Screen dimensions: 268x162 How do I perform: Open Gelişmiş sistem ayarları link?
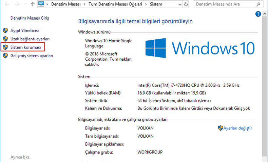(32, 56)
